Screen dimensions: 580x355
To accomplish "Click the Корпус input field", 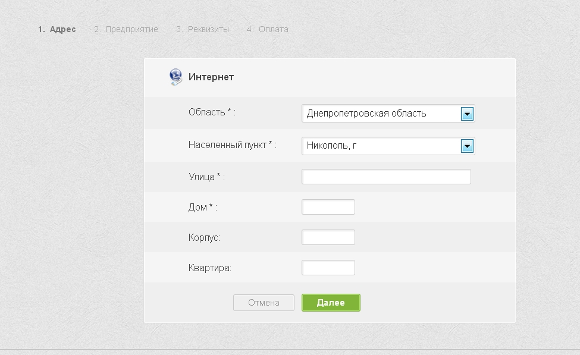I will click(328, 237).
